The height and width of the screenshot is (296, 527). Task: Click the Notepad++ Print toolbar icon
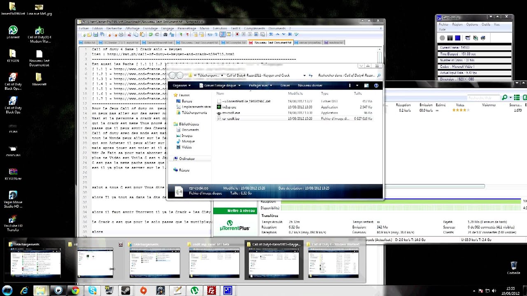point(121,35)
